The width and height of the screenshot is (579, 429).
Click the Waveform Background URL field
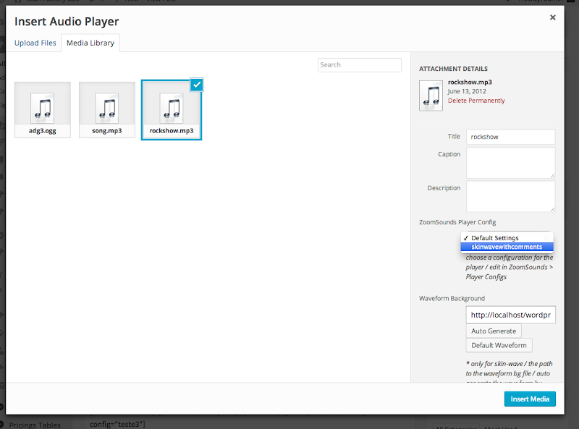[x=510, y=315]
